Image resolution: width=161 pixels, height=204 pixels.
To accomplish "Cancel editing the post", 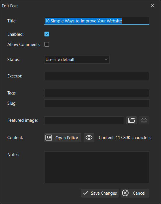I will click(135, 193).
